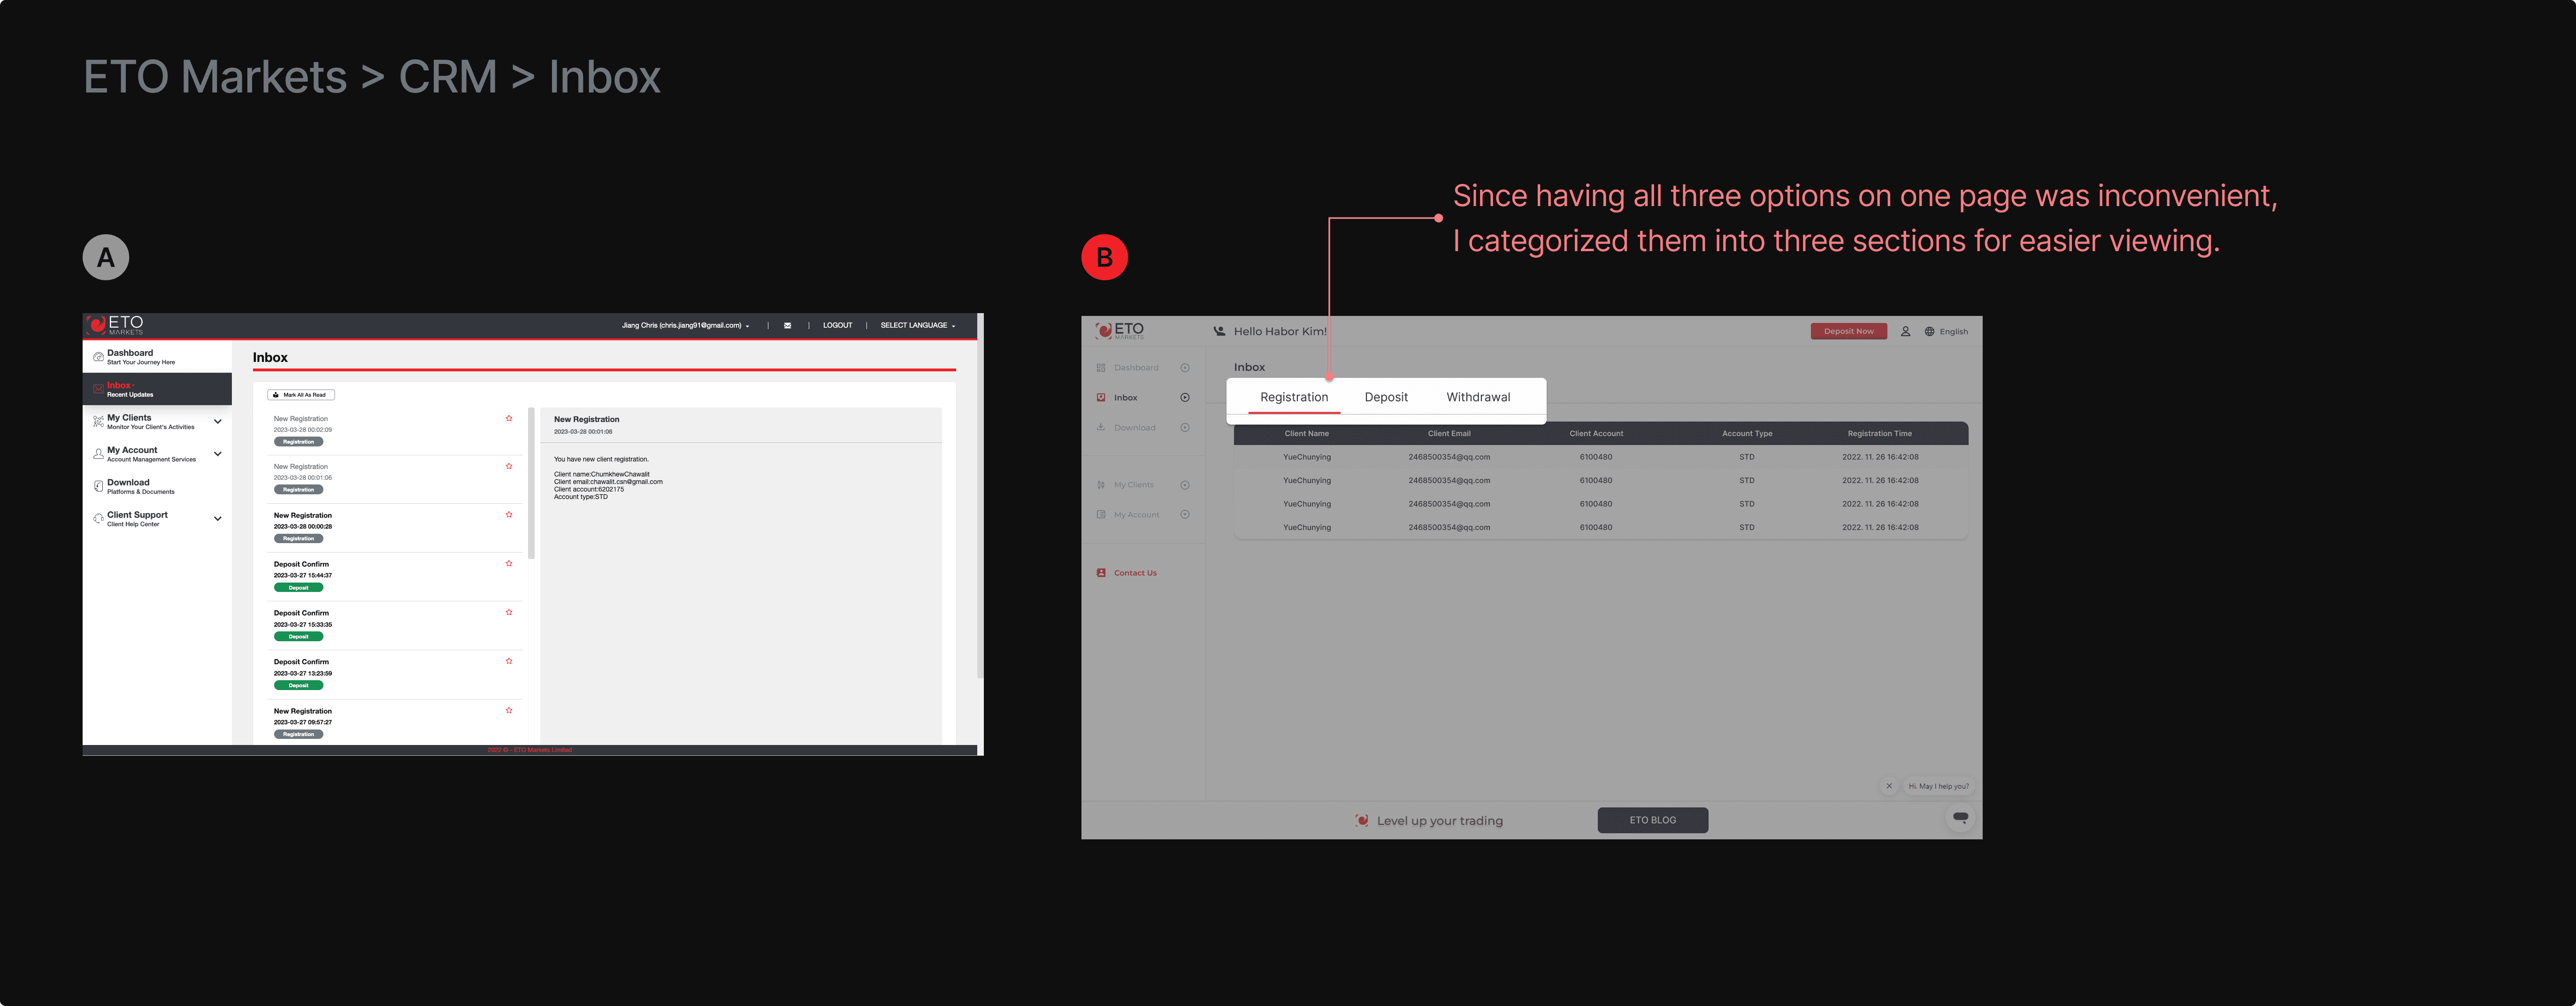
Task: Click the My Clients network icon in design A
Action: (98, 422)
